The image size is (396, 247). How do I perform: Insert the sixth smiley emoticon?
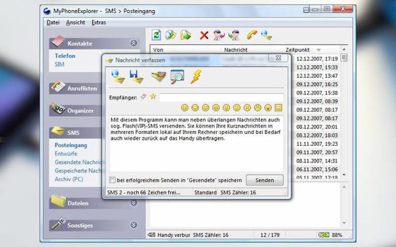click(237, 108)
